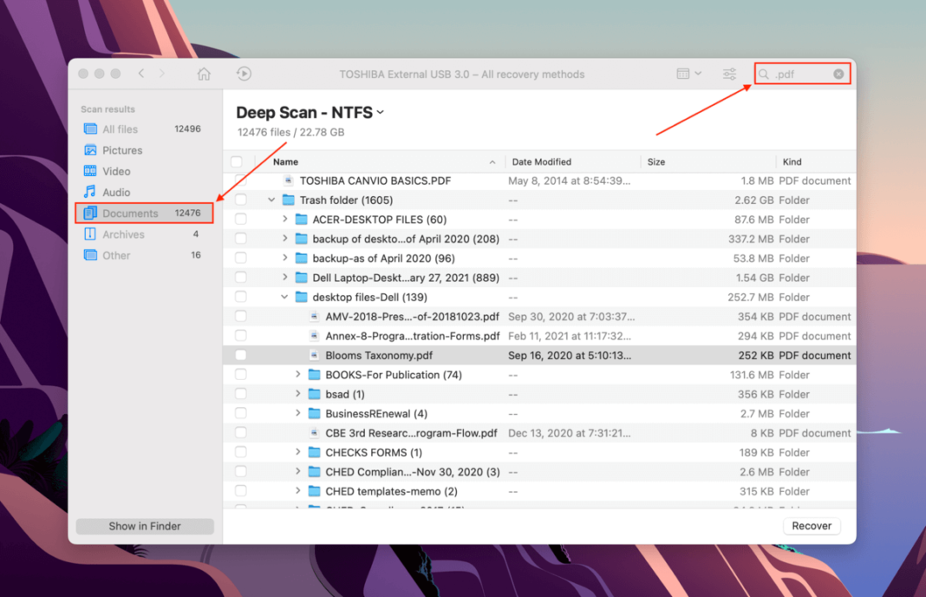This screenshot has width=926, height=597.
Task: Click the Home icon in the toolbar
Action: pyautogui.click(x=203, y=74)
